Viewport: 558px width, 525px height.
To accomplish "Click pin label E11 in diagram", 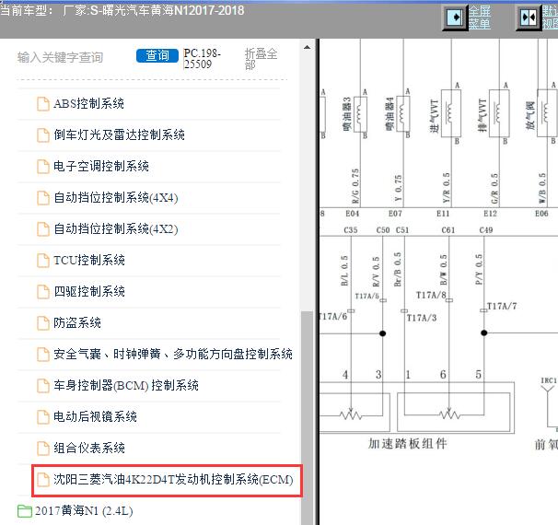I will [443, 213].
